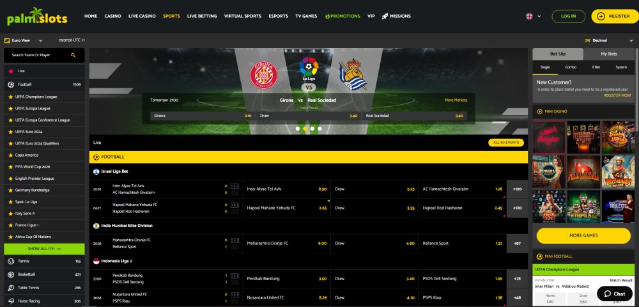Choose the Single bet type option
Viewport: 639px width, 307px height.
[545, 67]
